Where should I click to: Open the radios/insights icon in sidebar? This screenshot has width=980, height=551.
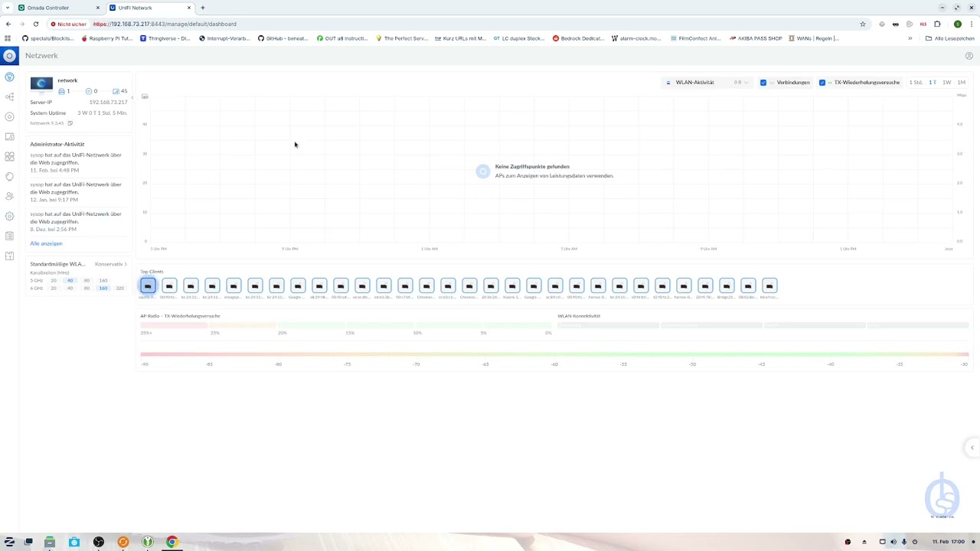pos(9,176)
